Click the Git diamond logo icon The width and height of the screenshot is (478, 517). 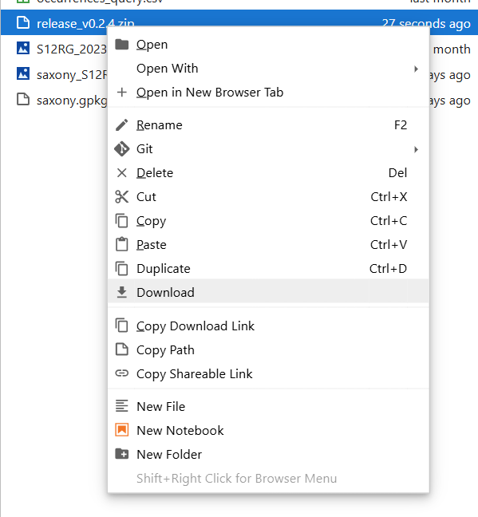pyautogui.click(x=122, y=149)
